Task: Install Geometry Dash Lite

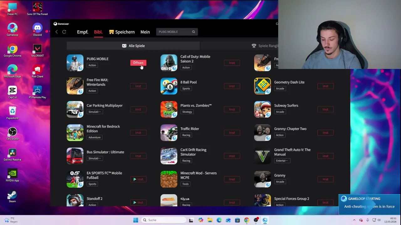Action: point(325,86)
